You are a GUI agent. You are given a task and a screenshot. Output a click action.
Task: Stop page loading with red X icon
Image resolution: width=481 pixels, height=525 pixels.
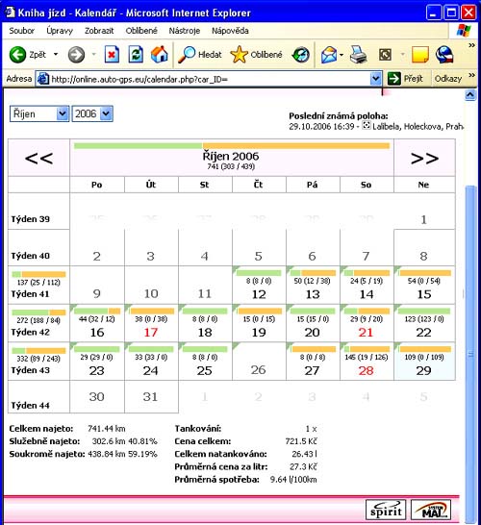point(112,54)
